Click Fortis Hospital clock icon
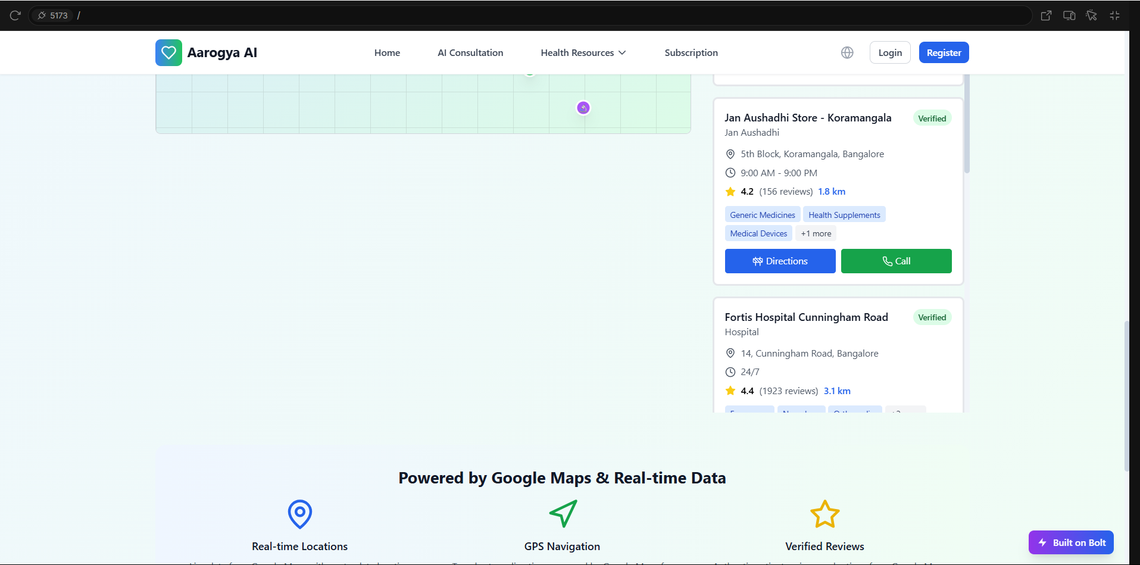1140x565 pixels. coord(730,372)
